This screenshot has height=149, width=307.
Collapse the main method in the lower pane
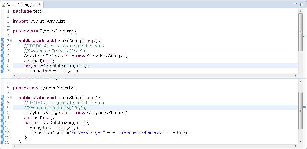[11, 98]
